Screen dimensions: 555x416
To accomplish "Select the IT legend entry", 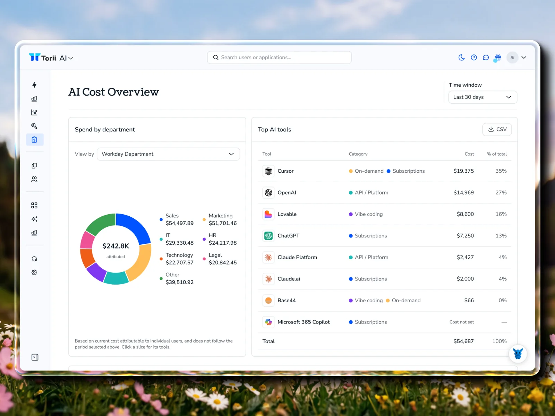I will (x=177, y=239).
